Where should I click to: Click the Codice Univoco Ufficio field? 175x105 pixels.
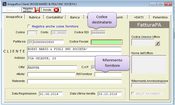(x=143, y=42)
